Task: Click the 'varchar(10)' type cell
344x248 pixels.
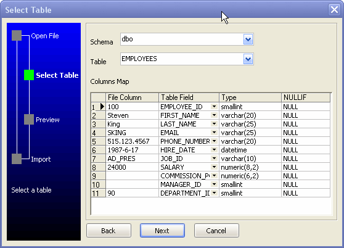Action: pyautogui.click(x=250, y=159)
